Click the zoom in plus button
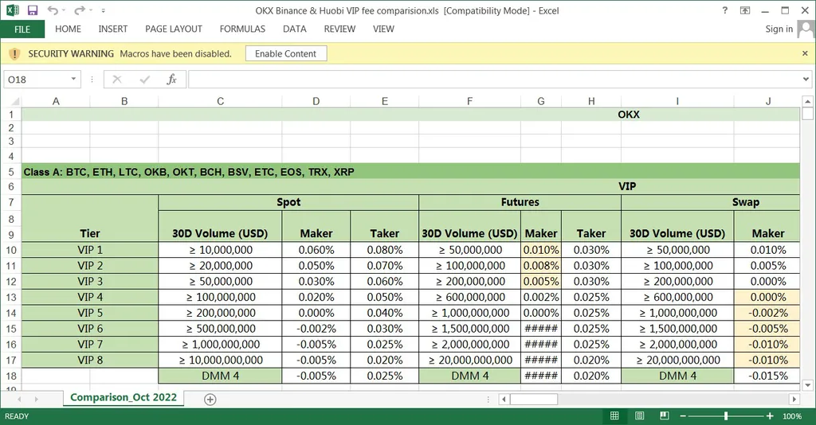Image resolution: width=816 pixels, height=425 pixels. pyautogui.click(x=770, y=416)
